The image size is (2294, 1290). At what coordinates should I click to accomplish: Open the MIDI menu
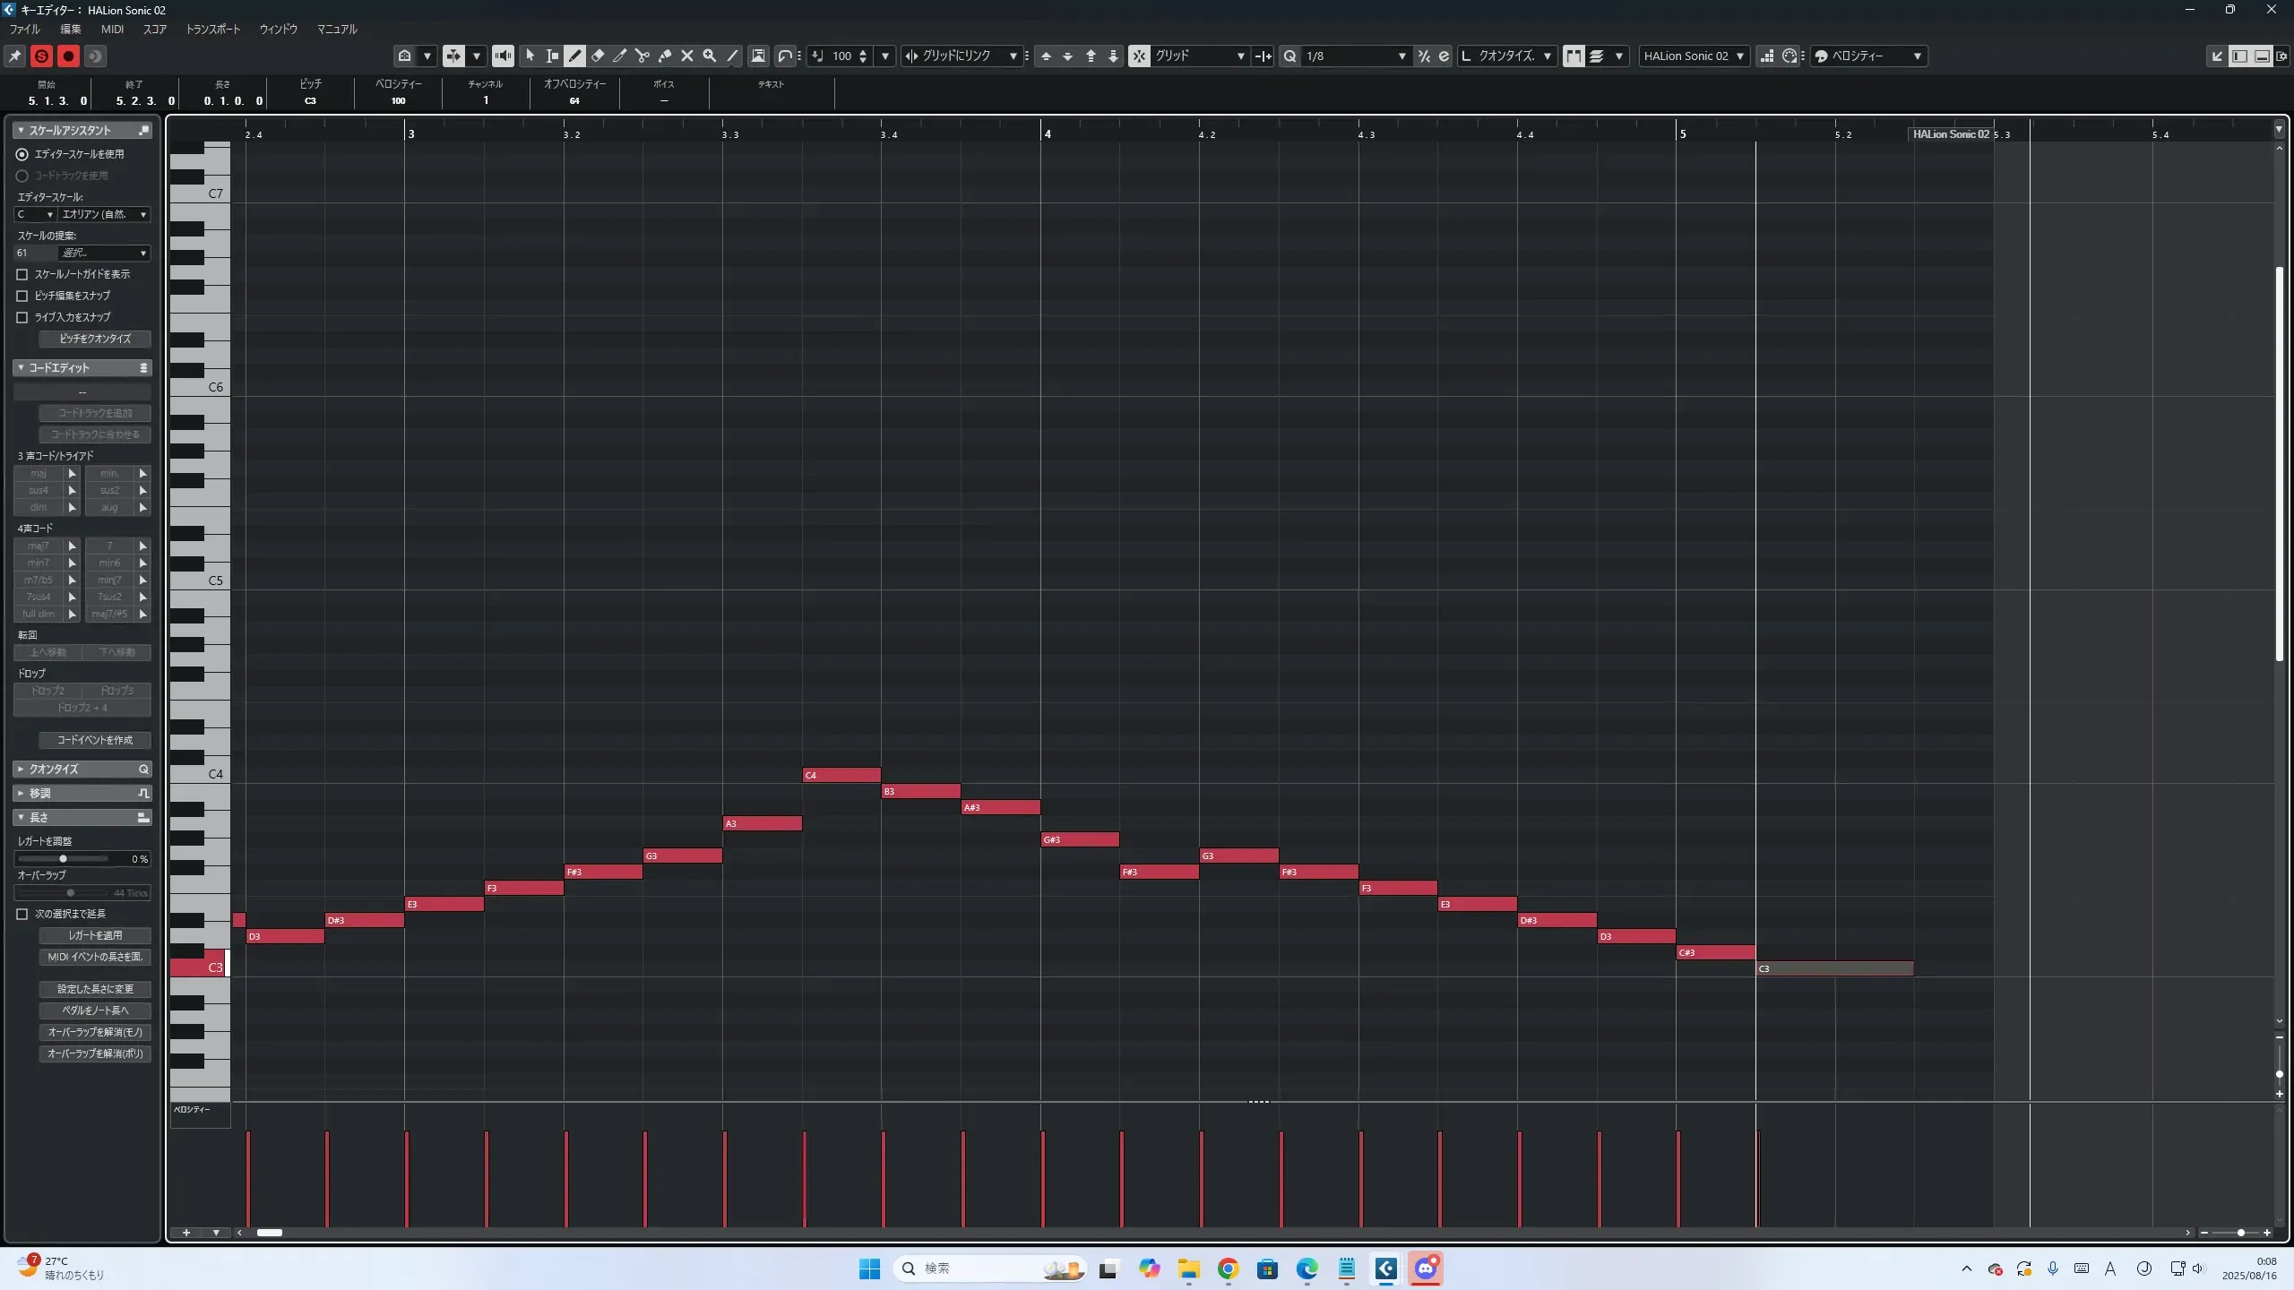pyautogui.click(x=112, y=29)
